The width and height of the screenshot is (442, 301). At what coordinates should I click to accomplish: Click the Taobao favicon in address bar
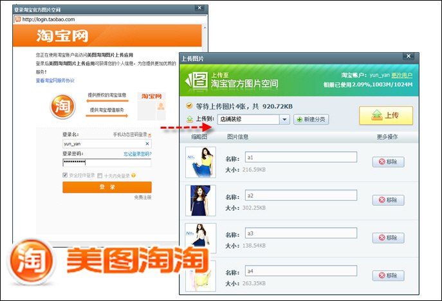pyautogui.click(x=18, y=19)
